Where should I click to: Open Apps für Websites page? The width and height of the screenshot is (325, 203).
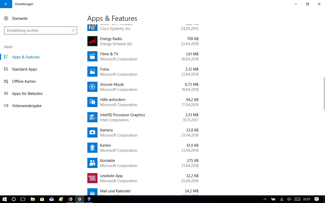pos(27,94)
